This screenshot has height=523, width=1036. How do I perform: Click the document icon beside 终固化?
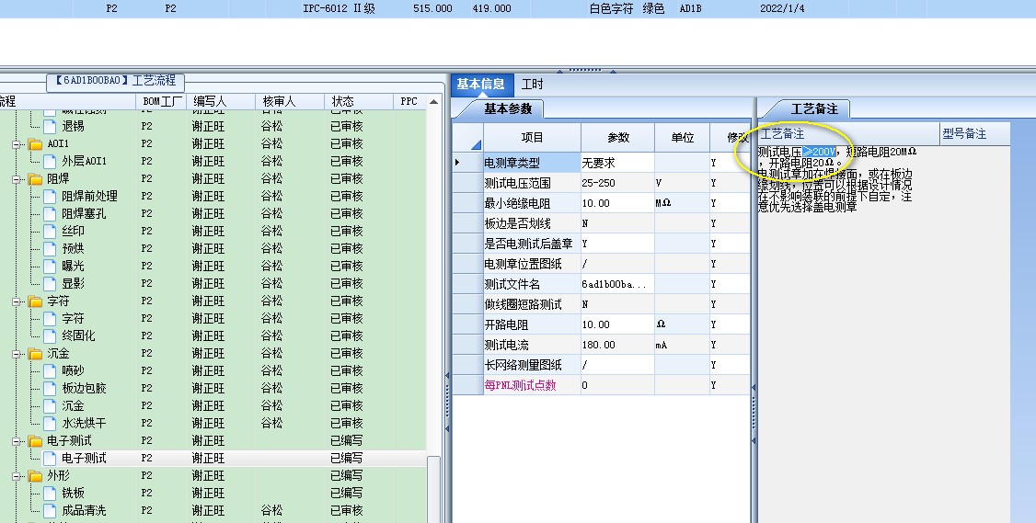(x=51, y=336)
